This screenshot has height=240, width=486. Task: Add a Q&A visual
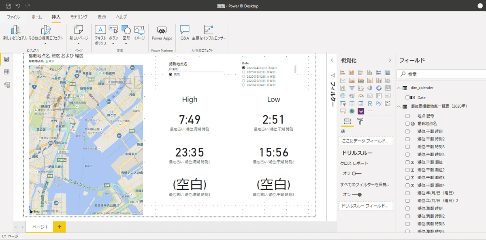pos(185,33)
